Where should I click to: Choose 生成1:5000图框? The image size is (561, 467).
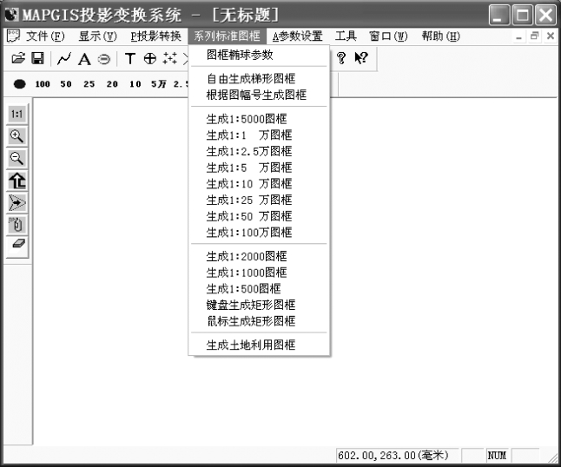click(x=259, y=119)
